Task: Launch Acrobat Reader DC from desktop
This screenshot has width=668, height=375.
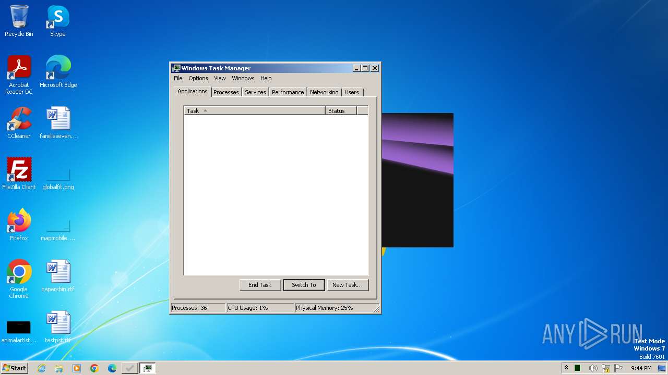Action: coord(19,74)
